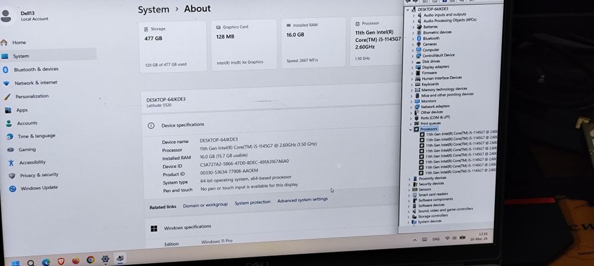
Task: Select Ports (COM & LPT) item
Action: coord(435,118)
